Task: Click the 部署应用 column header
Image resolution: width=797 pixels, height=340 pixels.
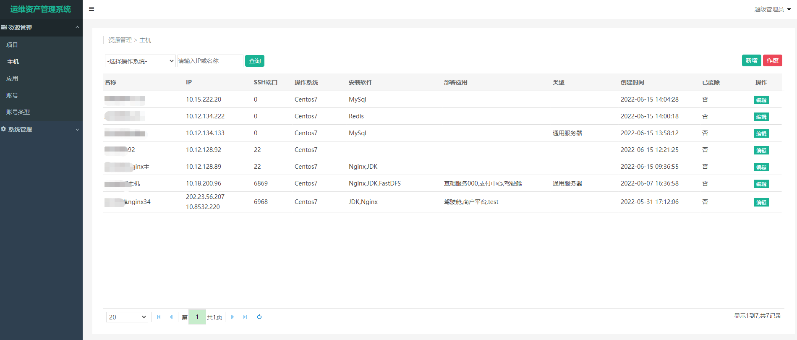Action: [x=456, y=82]
